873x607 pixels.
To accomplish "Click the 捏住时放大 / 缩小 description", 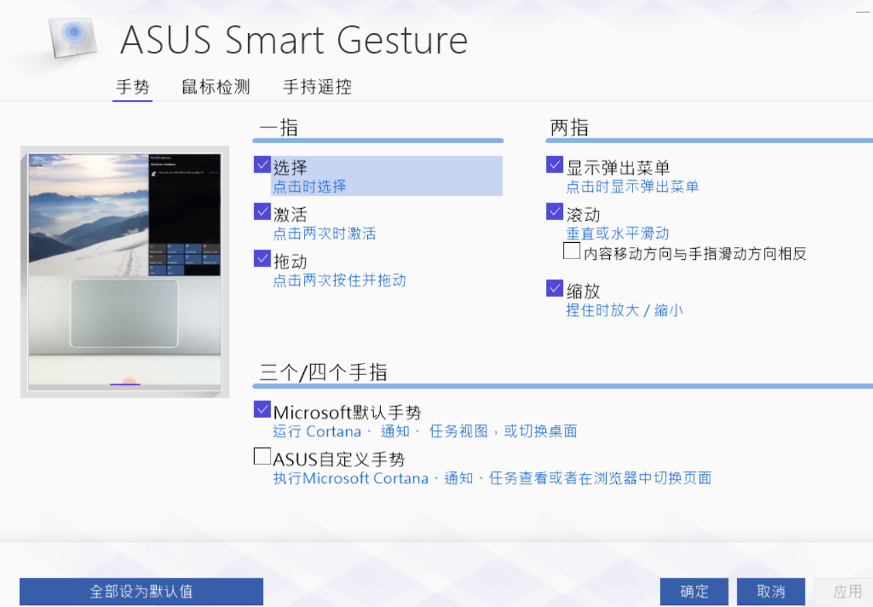I will (624, 310).
